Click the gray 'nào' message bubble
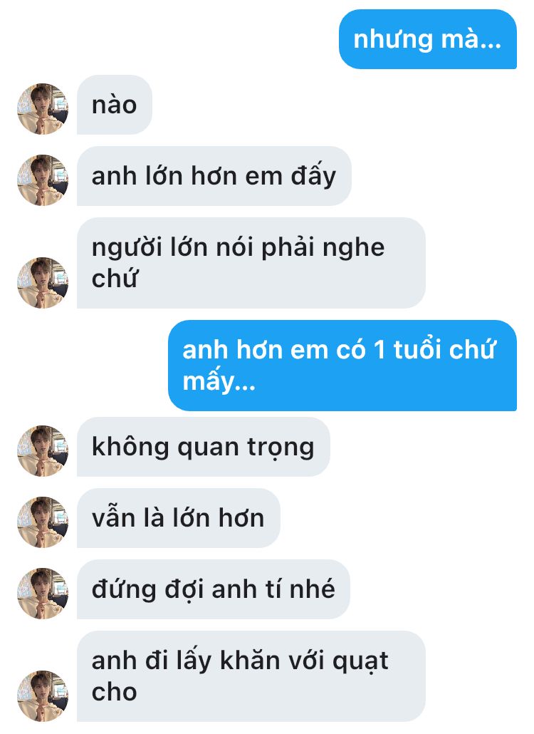 tap(115, 105)
